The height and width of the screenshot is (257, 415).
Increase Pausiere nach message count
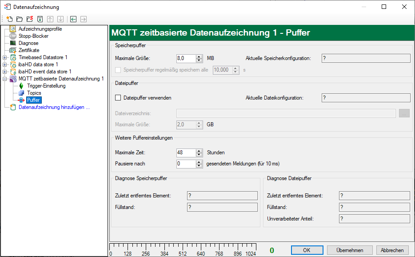(199, 162)
